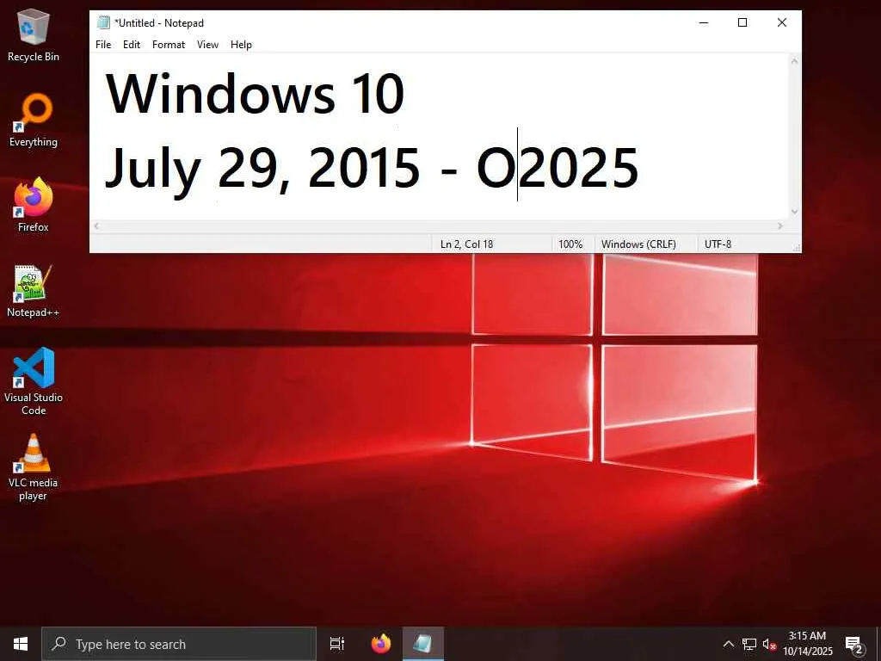
Task: Launch Firefox from the taskbar
Action: coord(381,644)
